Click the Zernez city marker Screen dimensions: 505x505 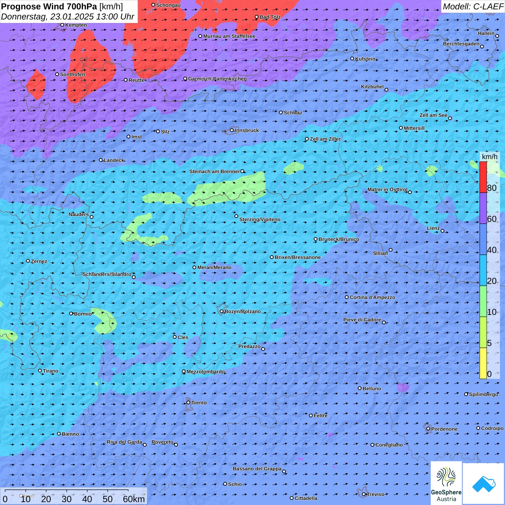(x=28, y=261)
